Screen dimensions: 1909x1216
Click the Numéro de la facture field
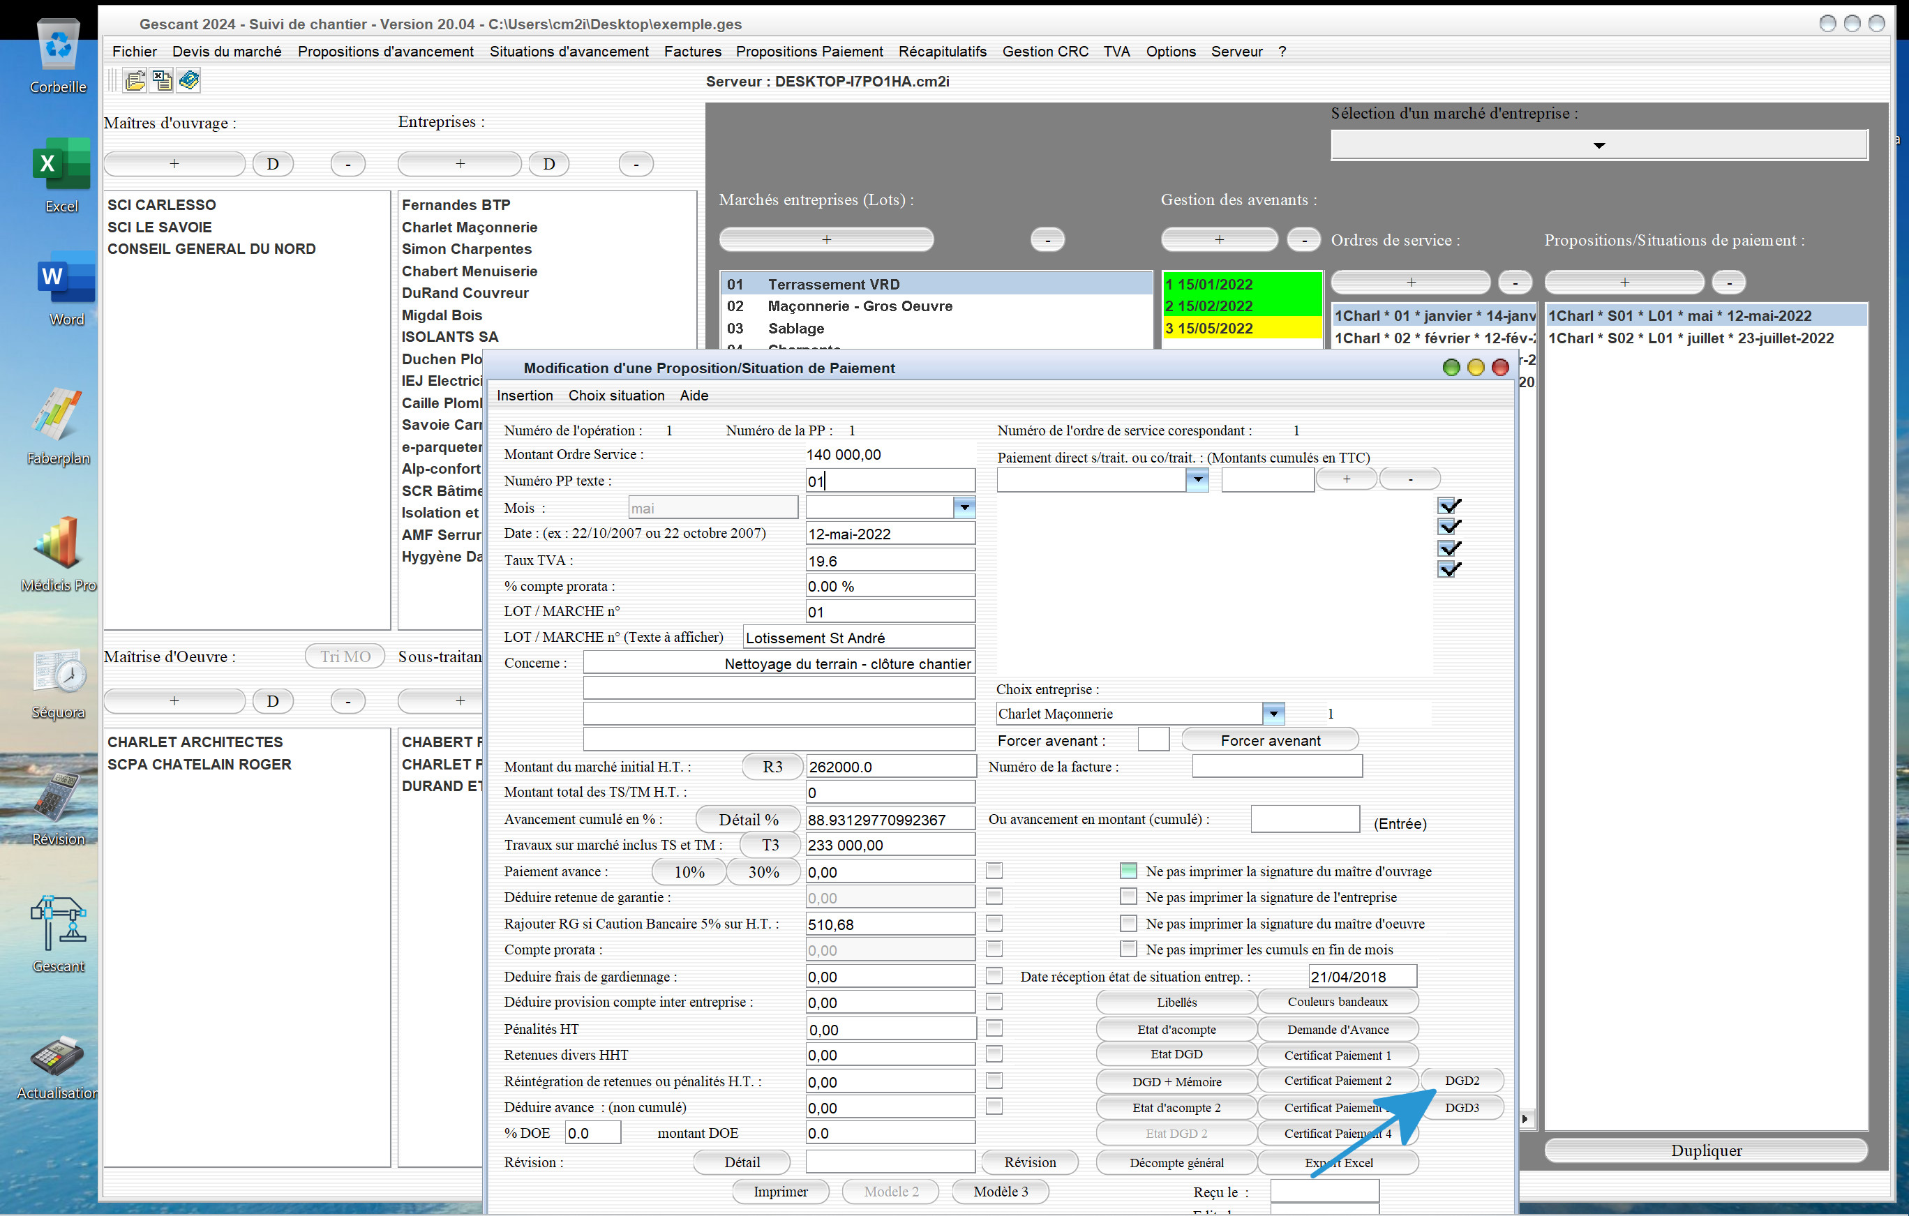(1277, 767)
